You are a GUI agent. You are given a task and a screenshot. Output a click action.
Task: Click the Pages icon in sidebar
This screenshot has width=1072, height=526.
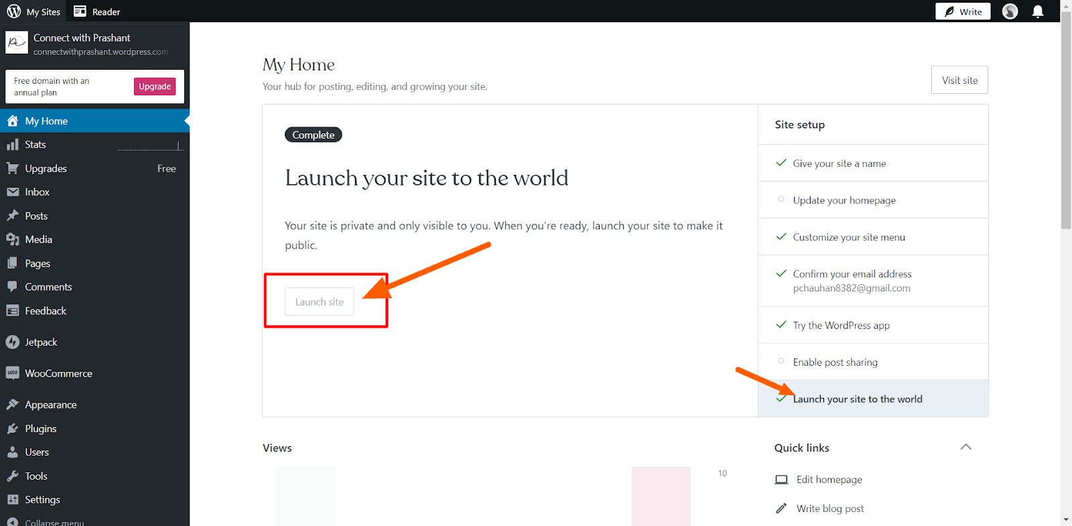12,263
